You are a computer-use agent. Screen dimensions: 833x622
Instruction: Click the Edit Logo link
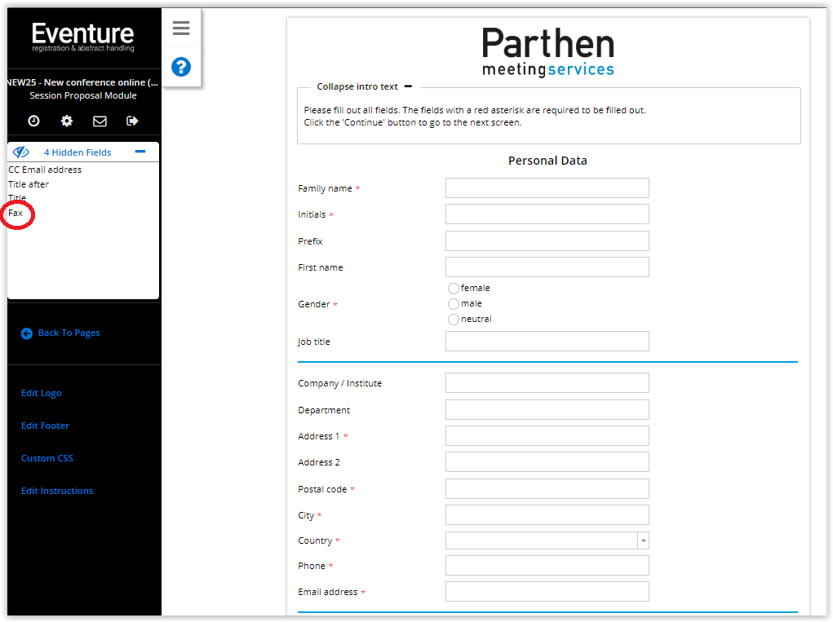42,393
